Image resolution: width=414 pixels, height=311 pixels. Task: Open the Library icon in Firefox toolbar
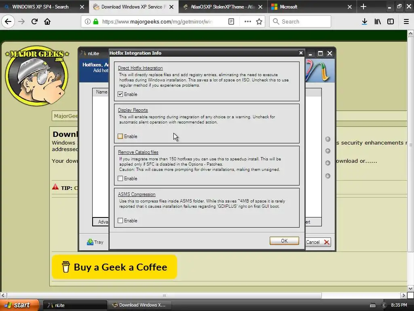[378, 21]
